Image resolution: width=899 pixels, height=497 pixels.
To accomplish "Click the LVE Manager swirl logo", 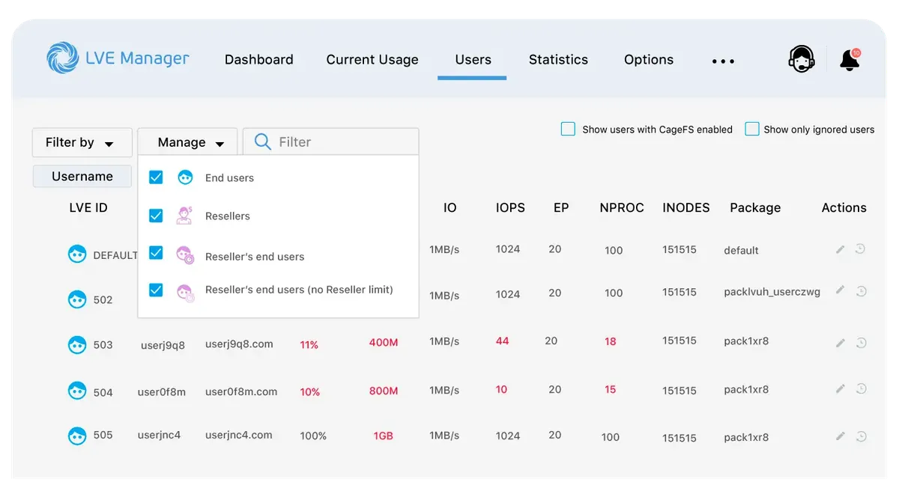I will (x=62, y=58).
